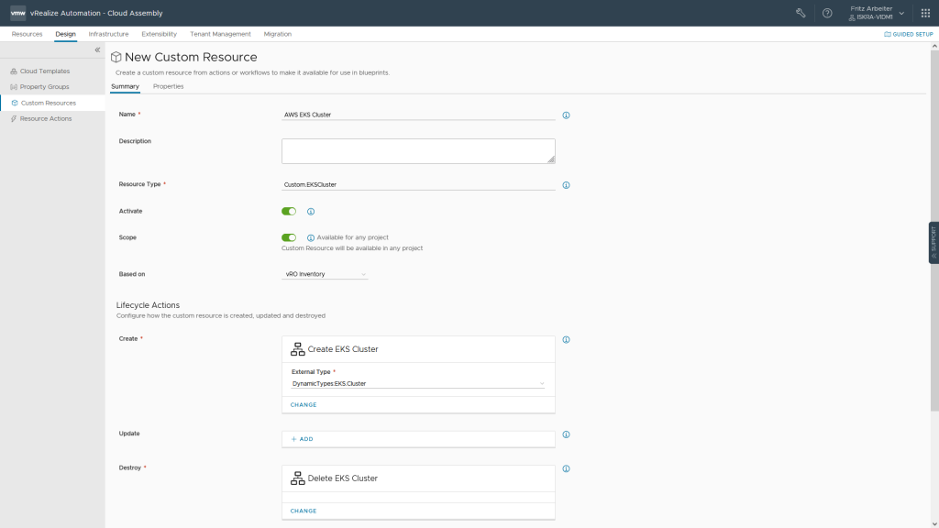
Task: Open the apps grid switcher icon
Action: [x=925, y=13]
